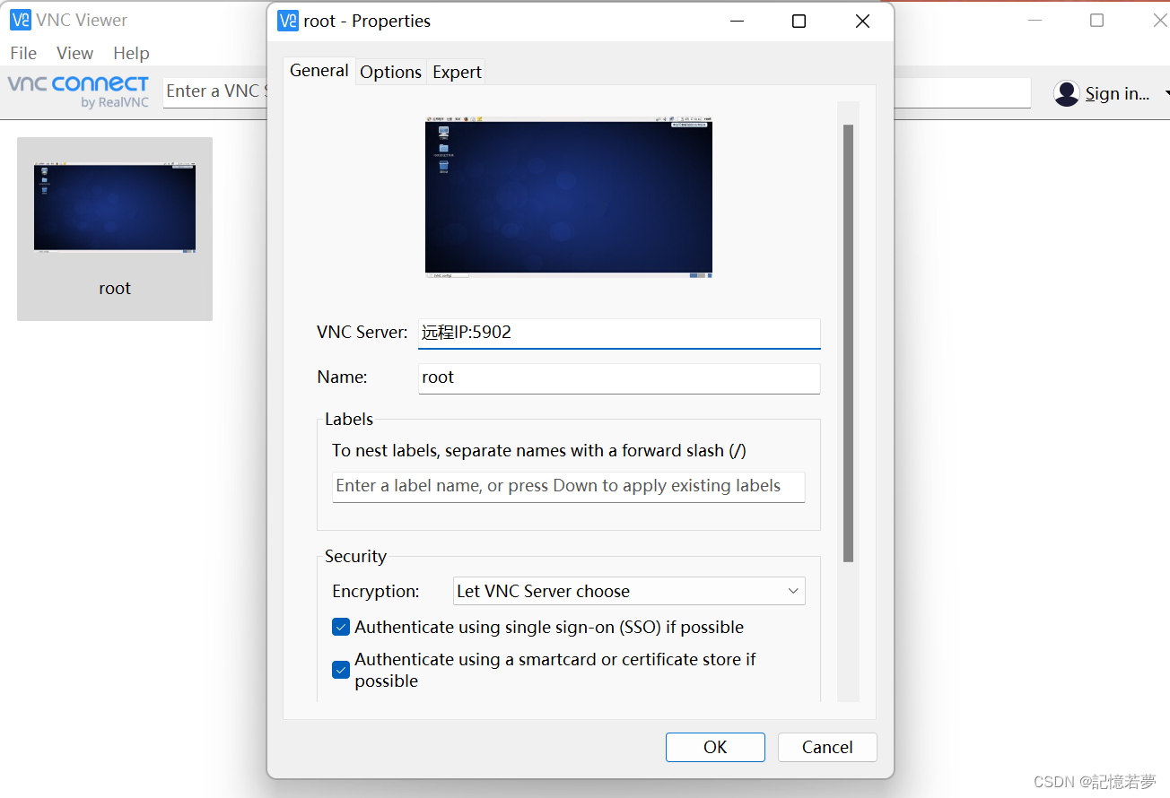Expand the Sign in chevron menu
The width and height of the screenshot is (1170, 798).
click(1164, 93)
